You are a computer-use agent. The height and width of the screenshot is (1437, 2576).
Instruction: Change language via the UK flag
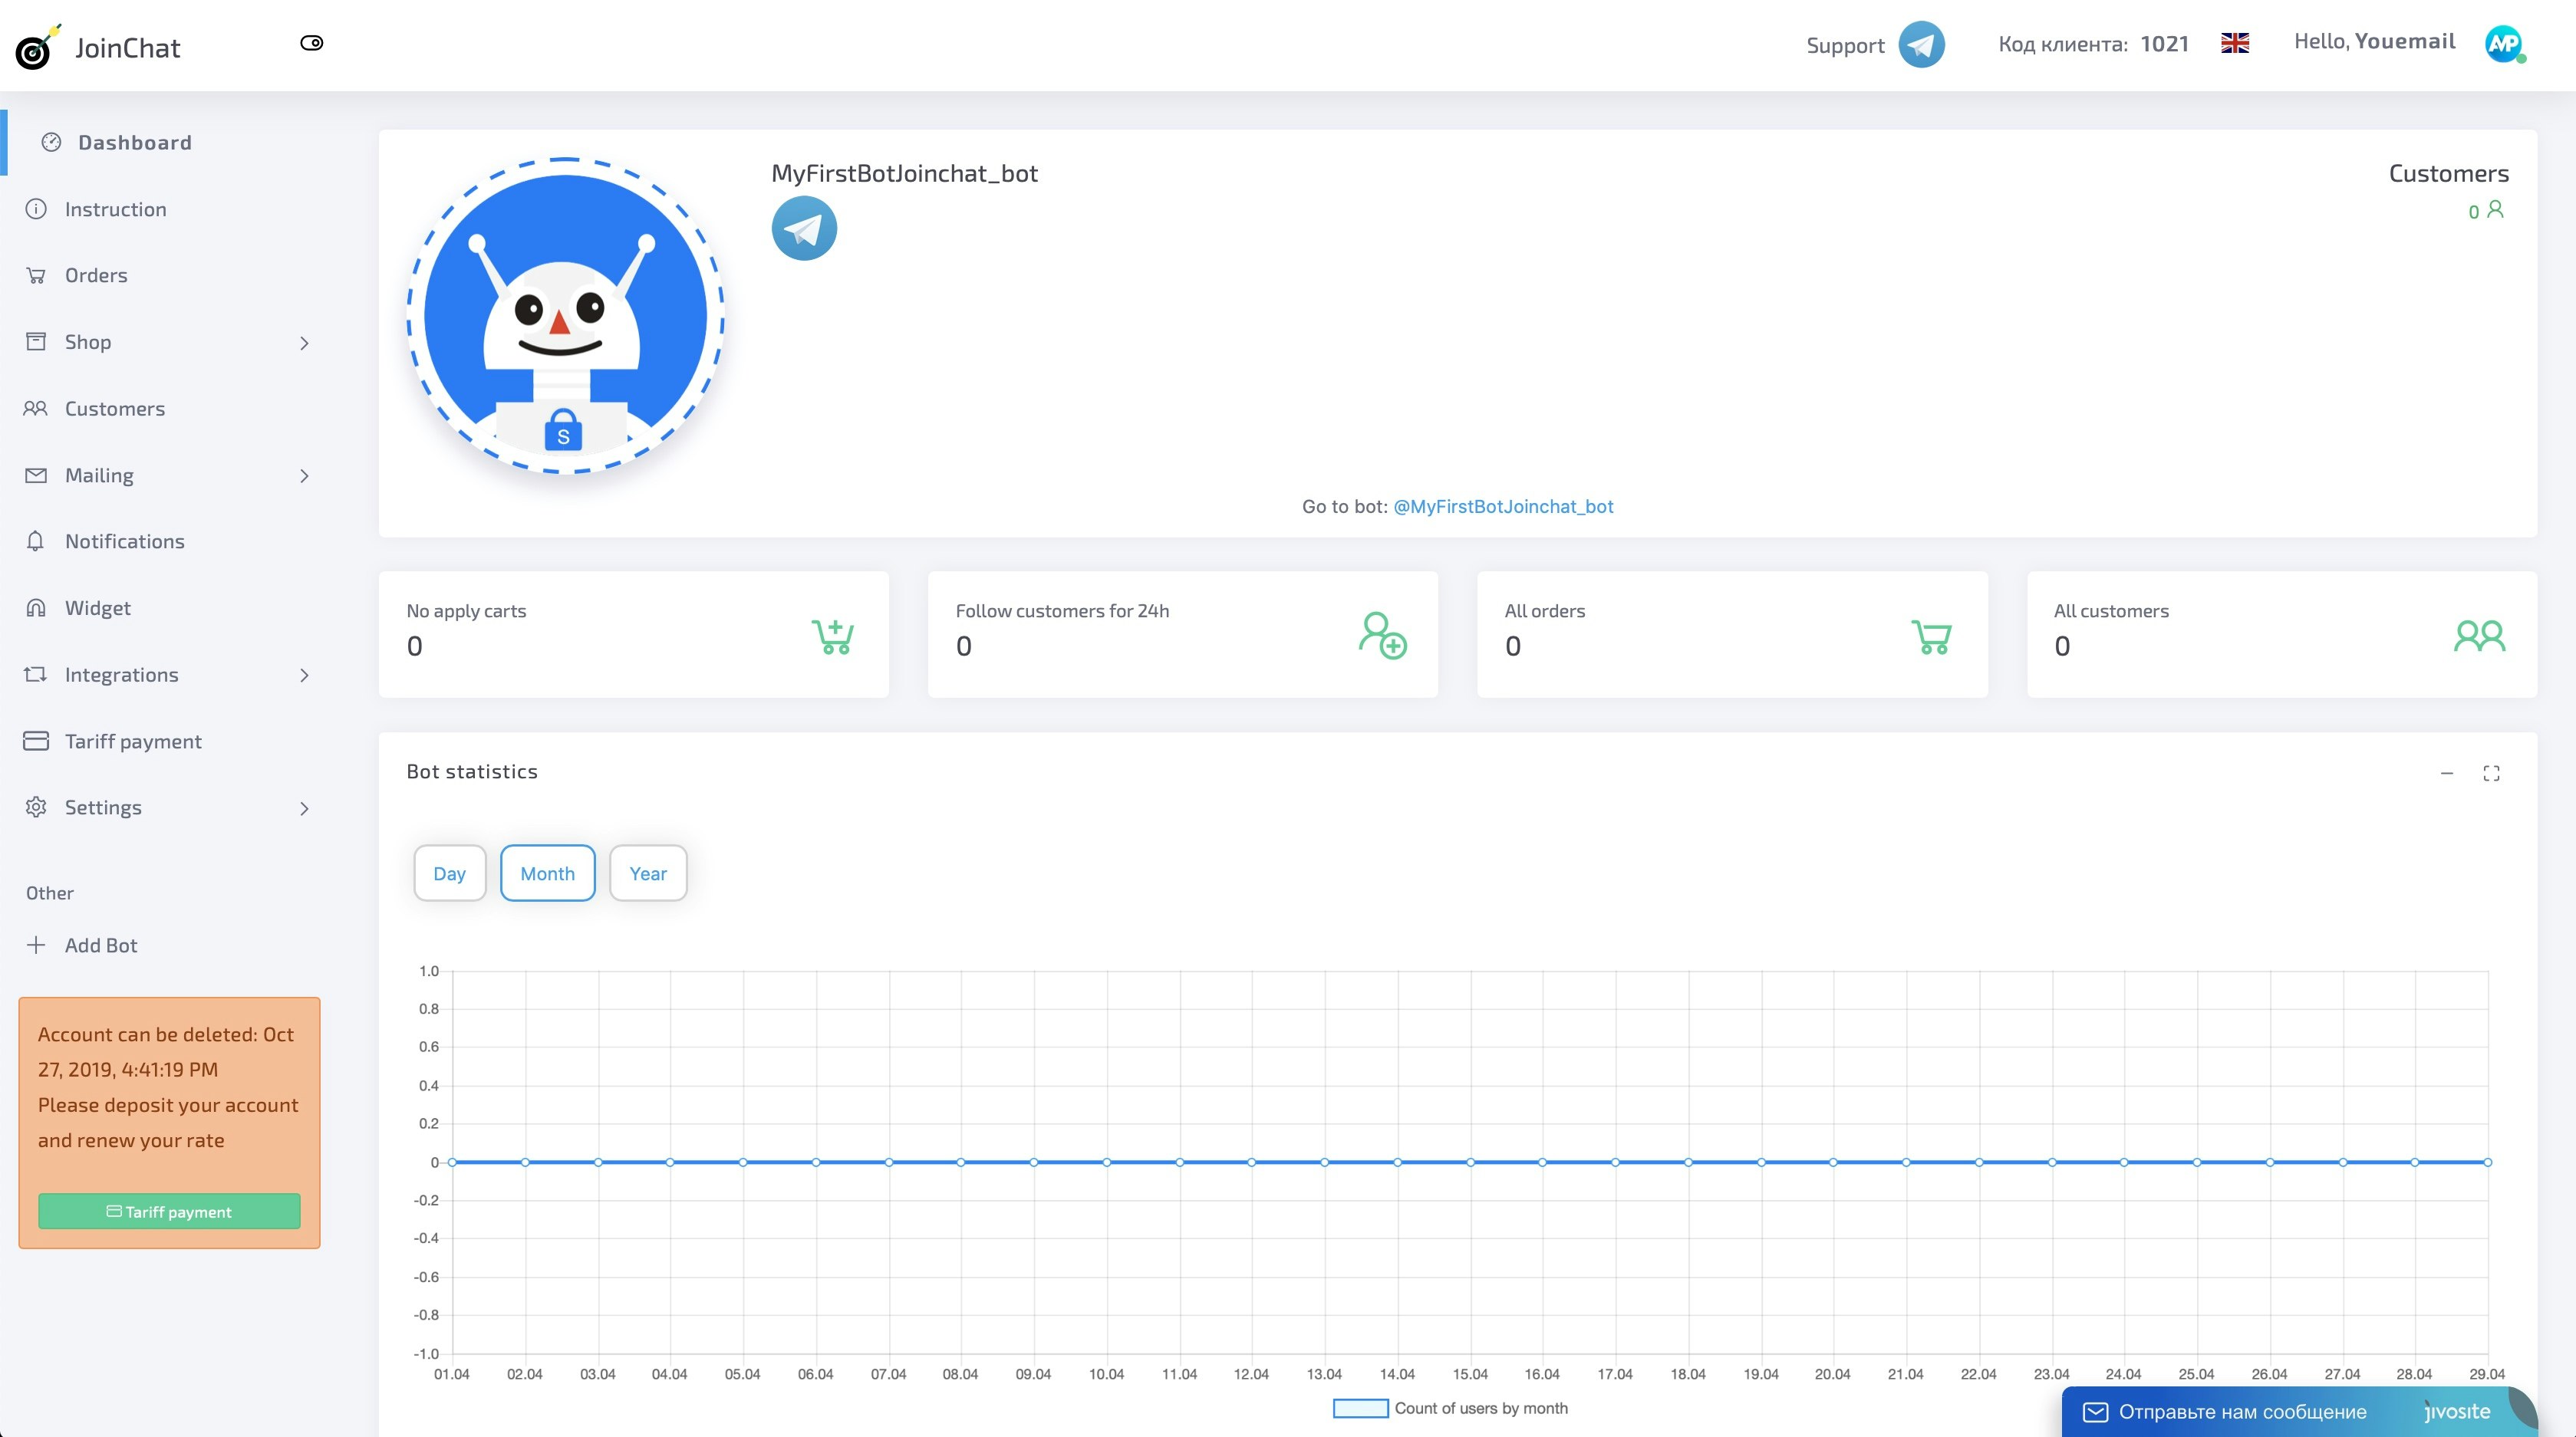point(2235,42)
